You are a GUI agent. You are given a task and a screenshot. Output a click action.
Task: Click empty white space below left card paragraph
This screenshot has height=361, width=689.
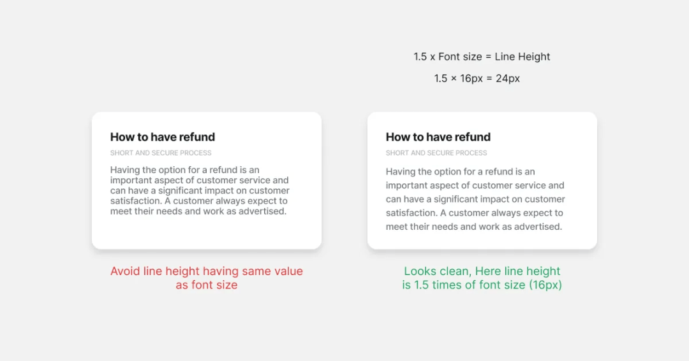207,232
